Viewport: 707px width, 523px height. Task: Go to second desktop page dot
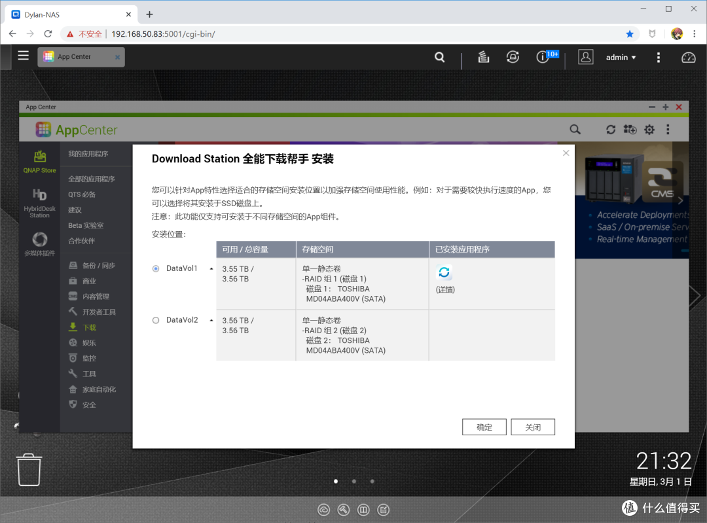tap(354, 481)
